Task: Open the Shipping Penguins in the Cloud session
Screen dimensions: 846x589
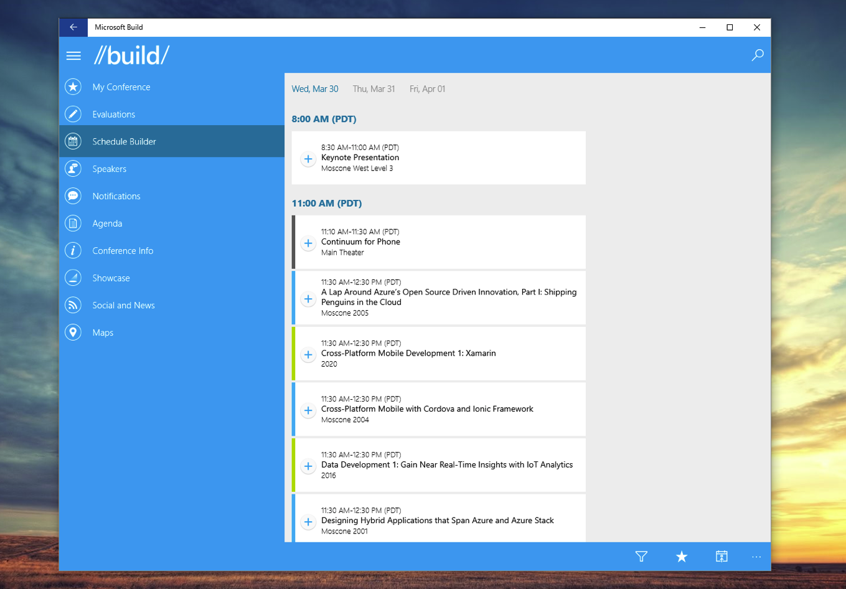Action: (x=449, y=297)
